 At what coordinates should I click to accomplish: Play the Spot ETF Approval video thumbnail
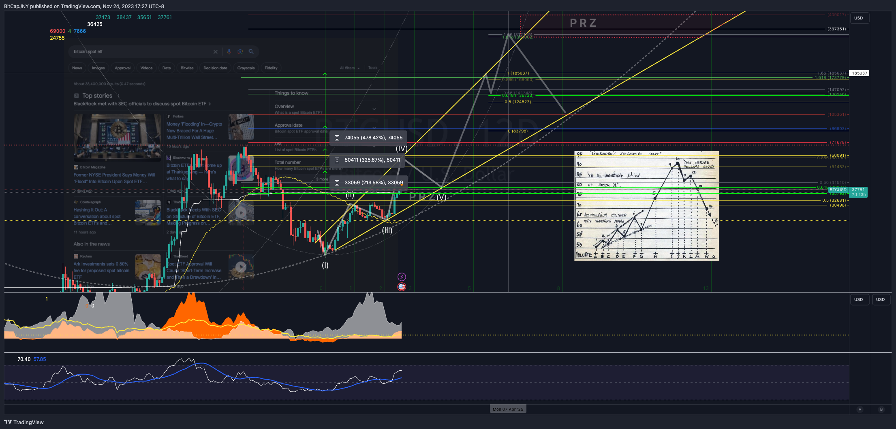(241, 267)
